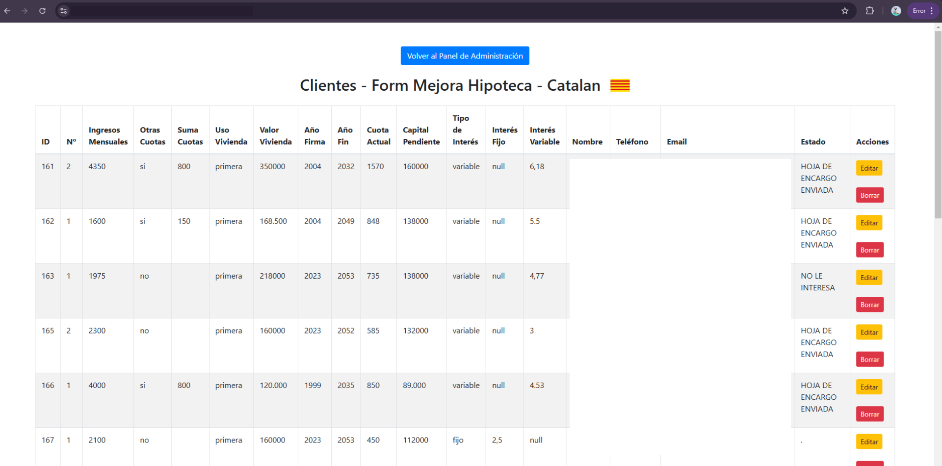Open the Error browser menu chip

923,11
